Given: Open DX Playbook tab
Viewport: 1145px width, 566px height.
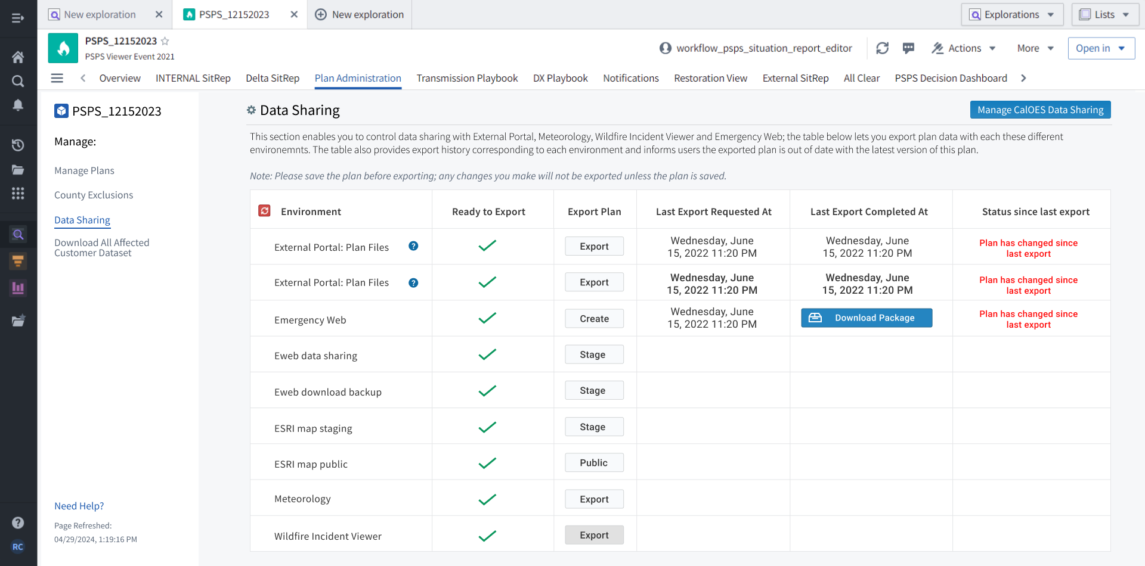Looking at the screenshot, I should click(x=561, y=78).
